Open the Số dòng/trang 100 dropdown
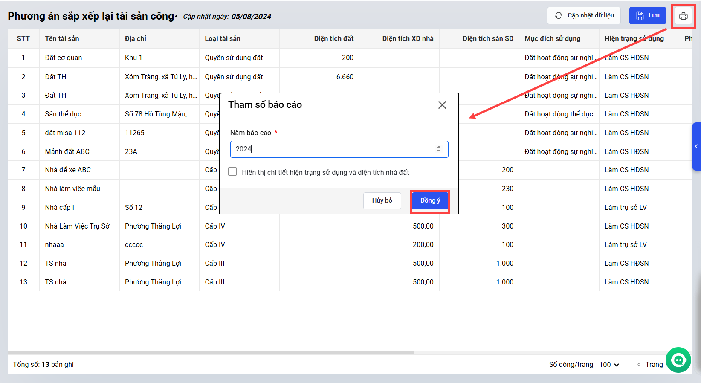The image size is (701, 383). click(609, 365)
